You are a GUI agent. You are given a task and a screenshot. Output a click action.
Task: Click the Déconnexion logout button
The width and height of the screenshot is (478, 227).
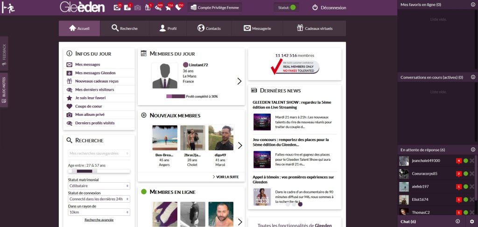click(x=329, y=7)
